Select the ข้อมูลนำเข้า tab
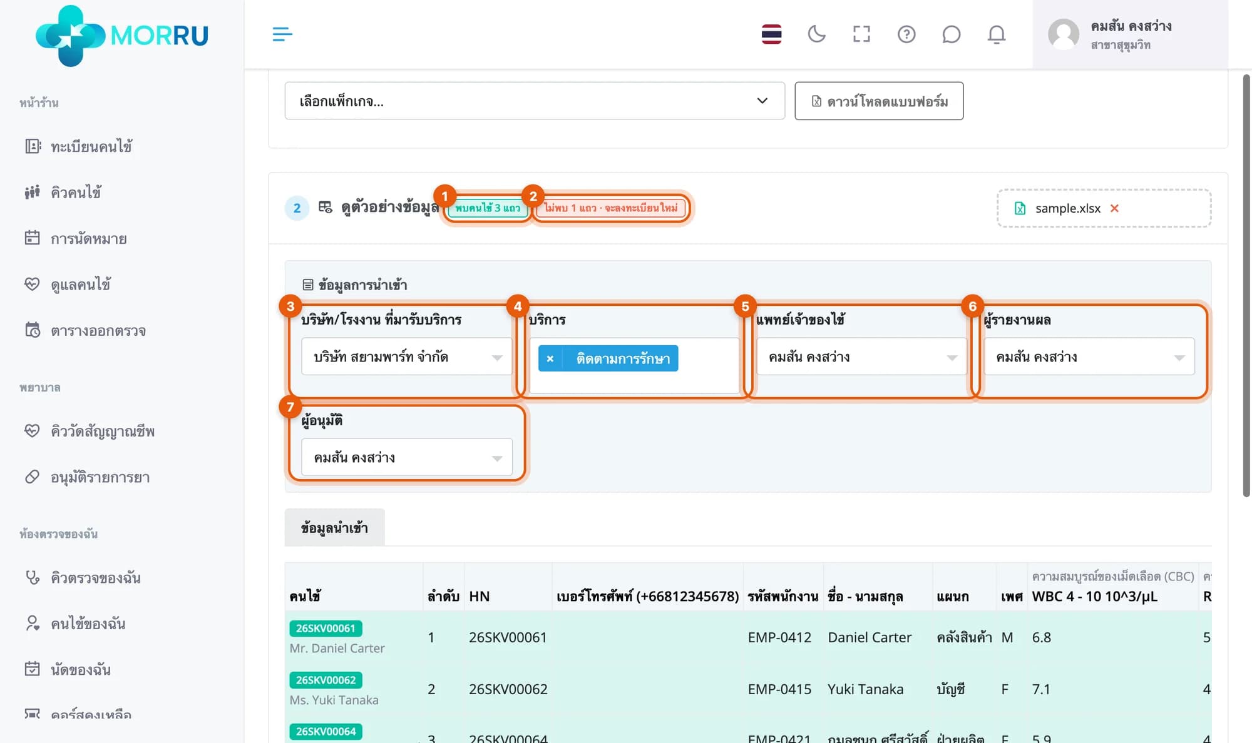Viewport: 1252px width, 743px height. click(x=334, y=527)
